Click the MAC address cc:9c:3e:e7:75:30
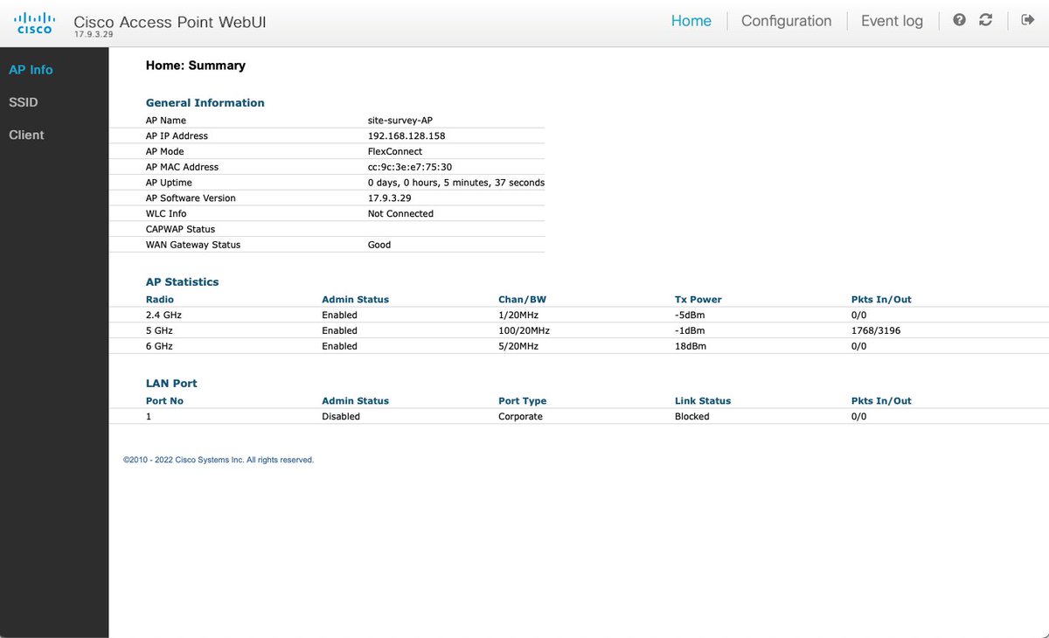1049x638 pixels. [409, 167]
